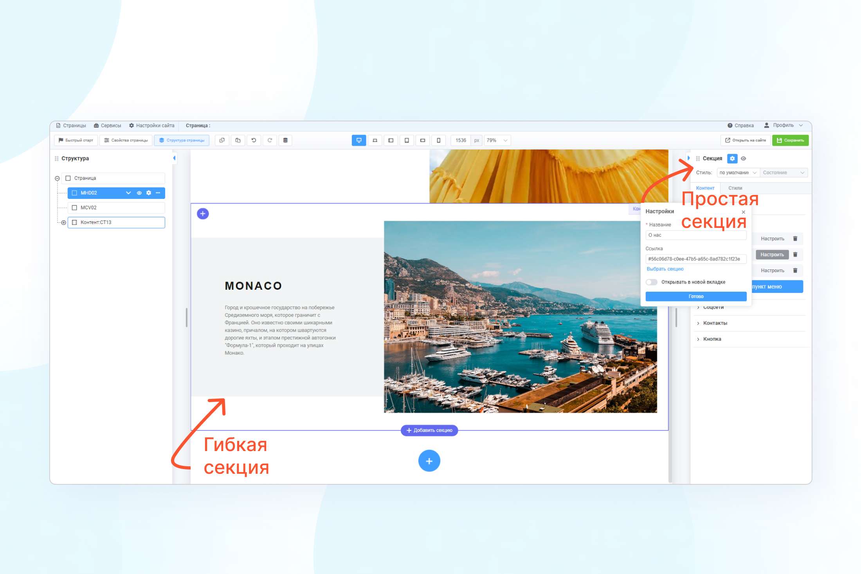The image size is (861, 574).
Task: Click the Секция settings gear button
Action: [x=732, y=158]
